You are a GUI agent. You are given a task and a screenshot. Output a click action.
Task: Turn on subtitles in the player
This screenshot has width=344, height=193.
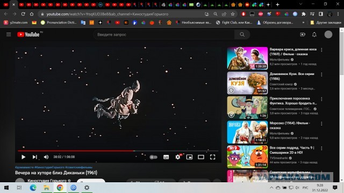[x=166, y=157]
